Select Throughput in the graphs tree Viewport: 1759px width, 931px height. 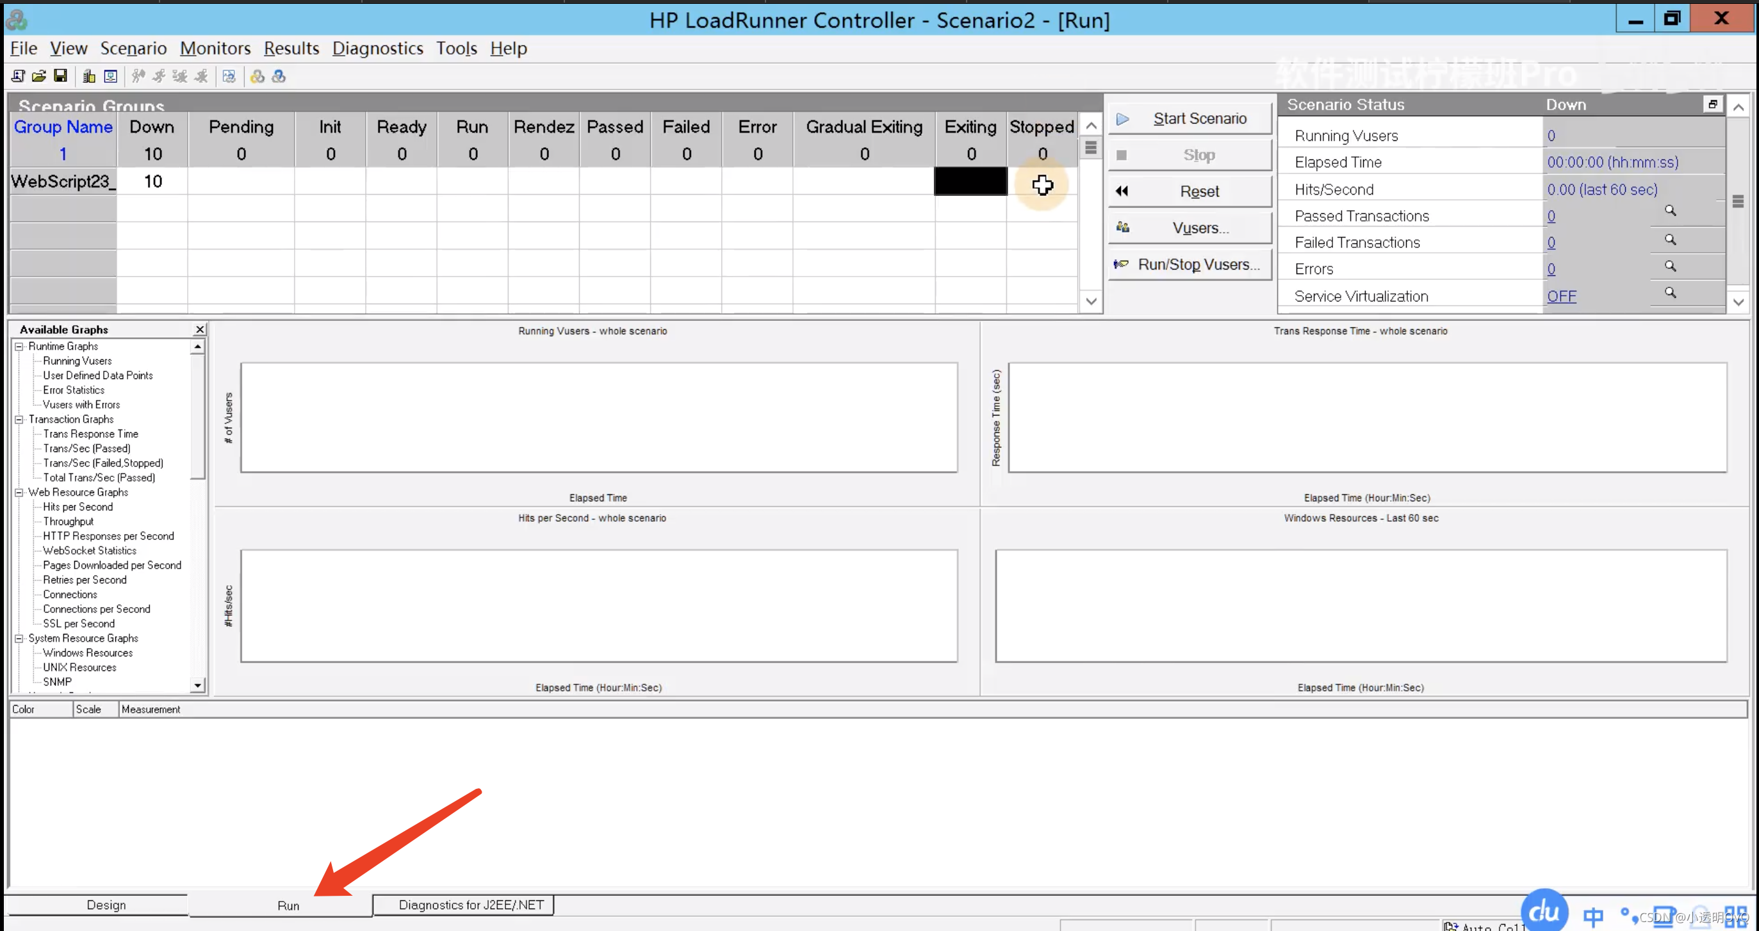69,521
